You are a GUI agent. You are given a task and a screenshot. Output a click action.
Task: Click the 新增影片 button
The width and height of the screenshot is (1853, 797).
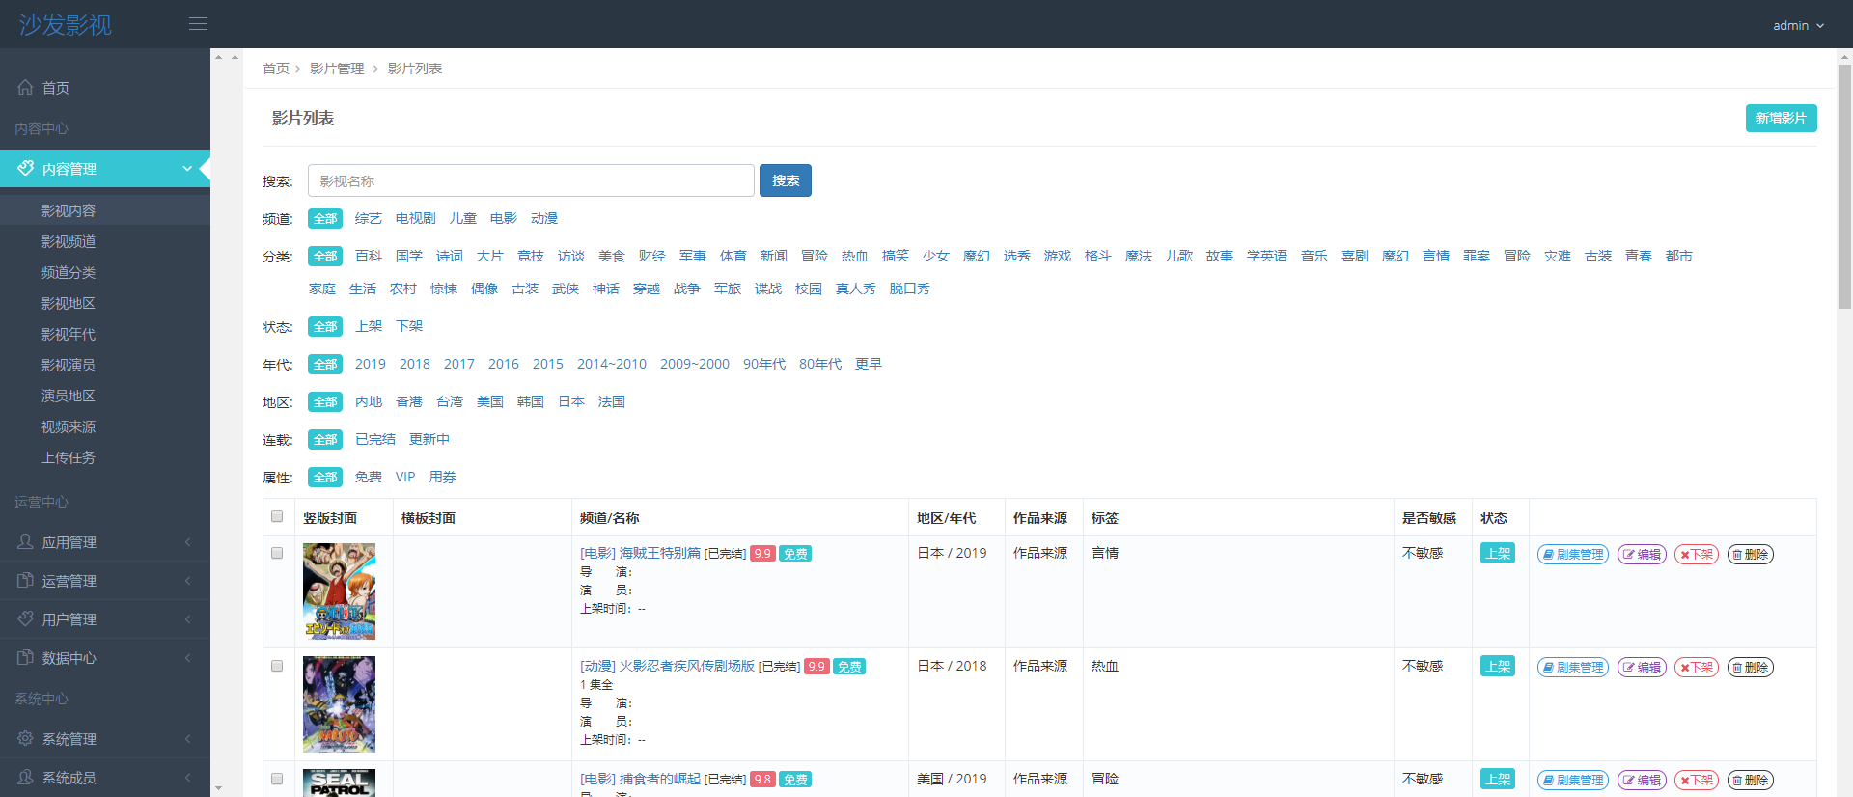click(1781, 118)
